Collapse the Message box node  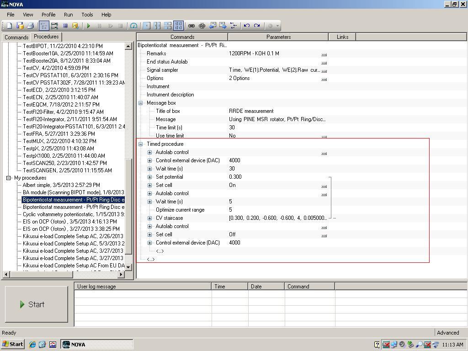pyautogui.click(x=141, y=103)
